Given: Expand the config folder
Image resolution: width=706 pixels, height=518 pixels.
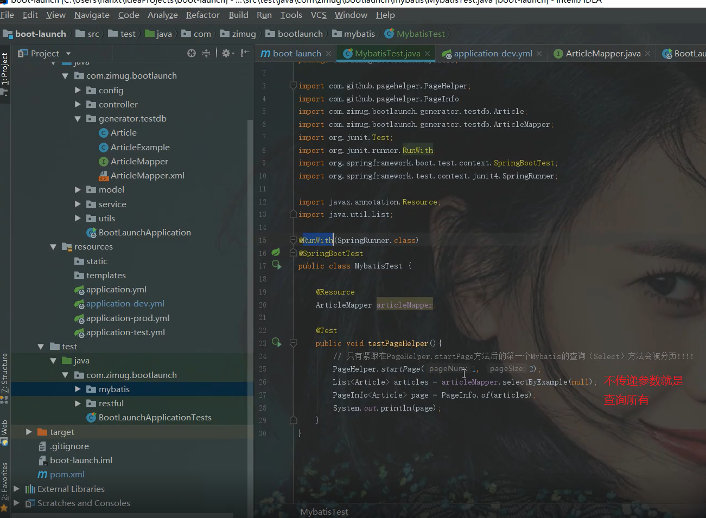Looking at the screenshot, I should (78, 90).
